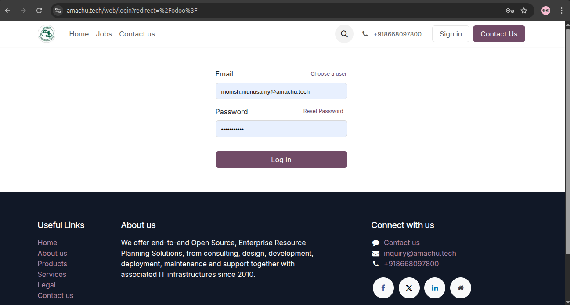Click the purple Contact Us button
This screenshot has width=570, height=305.
pos(499,34)
